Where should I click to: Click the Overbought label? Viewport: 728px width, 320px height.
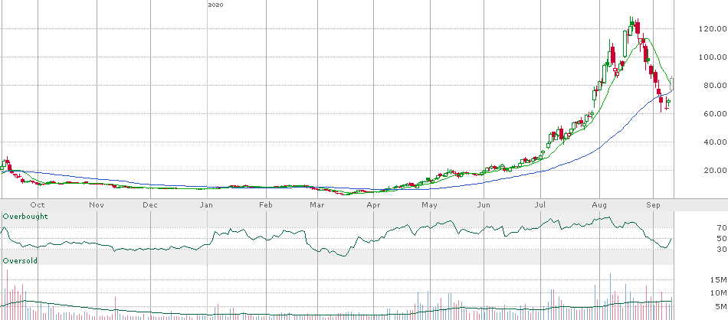coord(25,216)
